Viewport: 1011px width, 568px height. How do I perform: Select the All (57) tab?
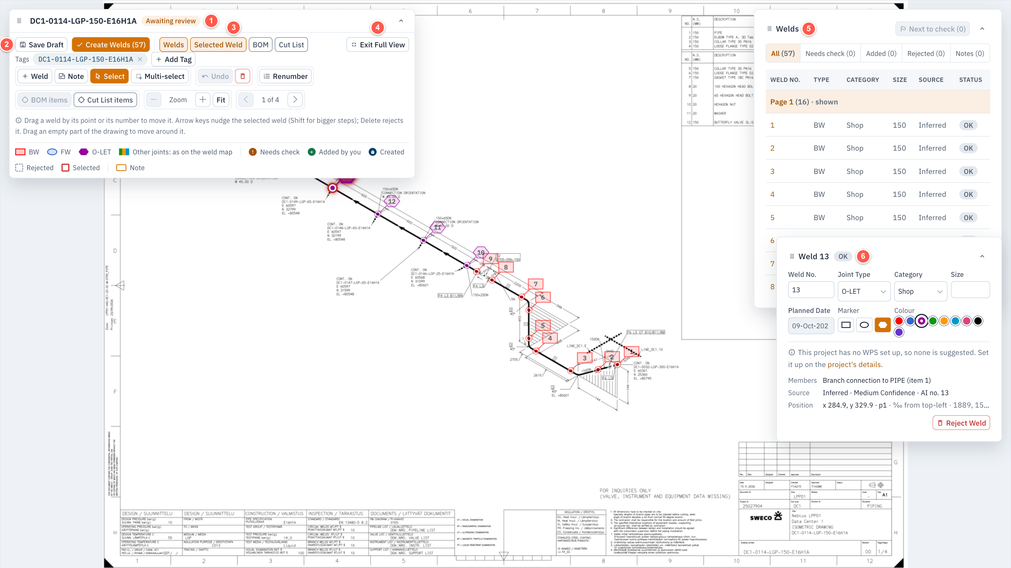[783, 53]
